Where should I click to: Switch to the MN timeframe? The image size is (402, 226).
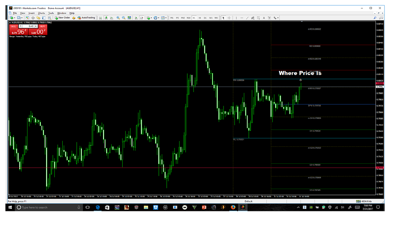(216, 18)
